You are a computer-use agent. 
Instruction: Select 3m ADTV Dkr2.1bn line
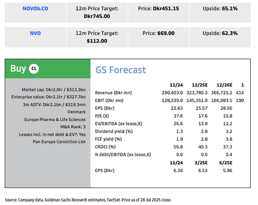pyautogui.click(x=54, y=104)
